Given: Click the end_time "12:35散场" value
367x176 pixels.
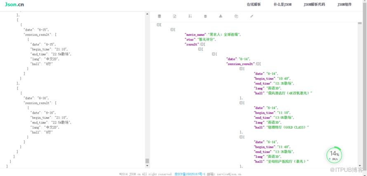Looking at the screenshot, I should 282,84.
